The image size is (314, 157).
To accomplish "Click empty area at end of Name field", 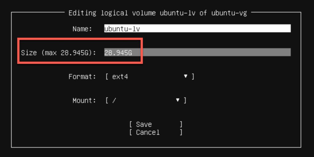I will [x=215, y=29].
